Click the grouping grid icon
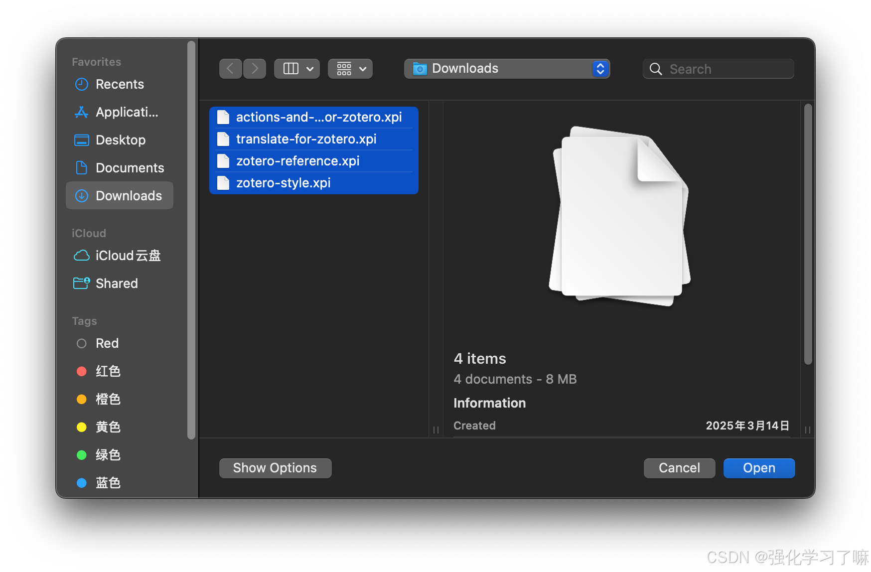The width and height of the screenshot is (871, 572). pyautogui.click(x=344, y=69)
